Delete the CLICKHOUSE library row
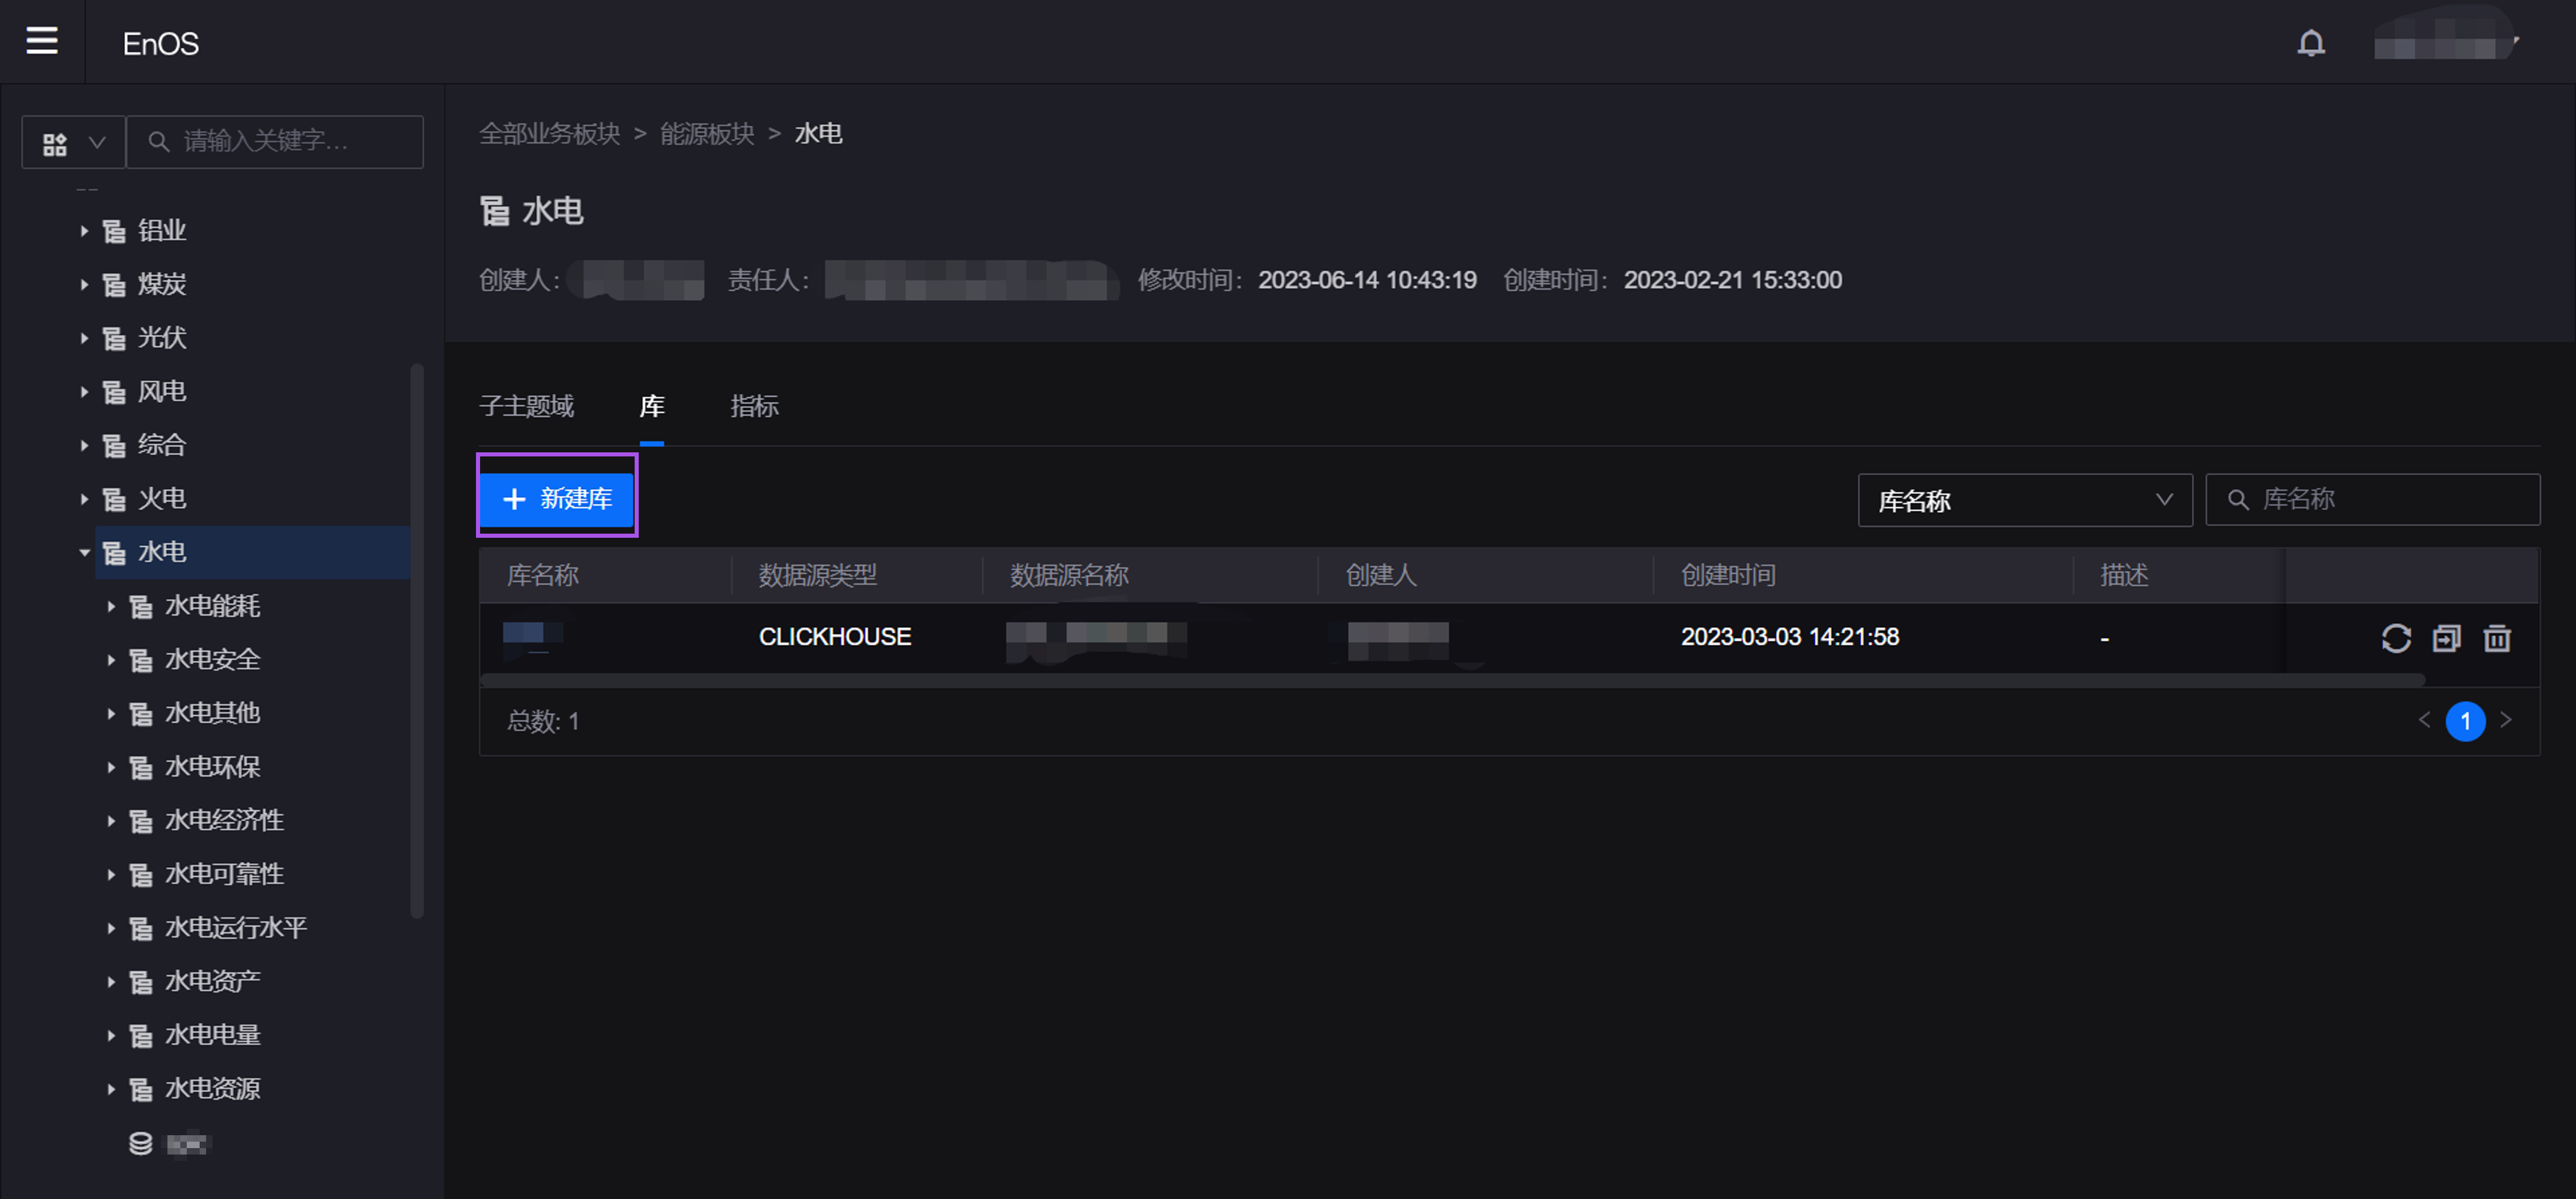The height and width of the screenshot is (1199, 2576). click(x=2497, y=637)
